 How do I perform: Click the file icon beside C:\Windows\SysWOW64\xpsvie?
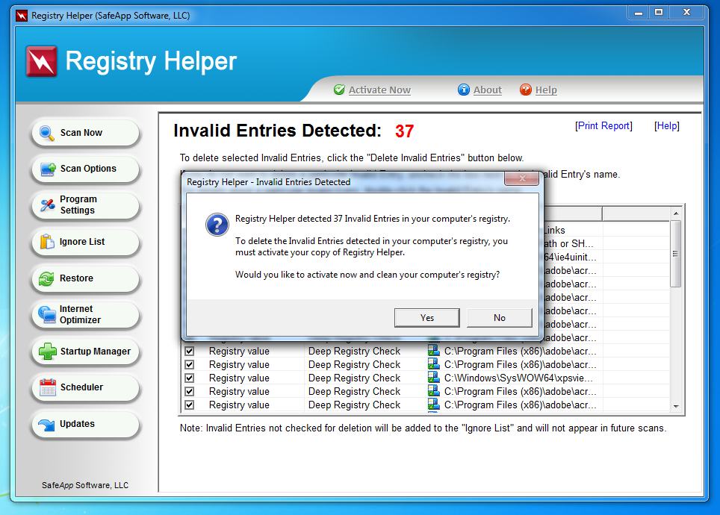433,378
